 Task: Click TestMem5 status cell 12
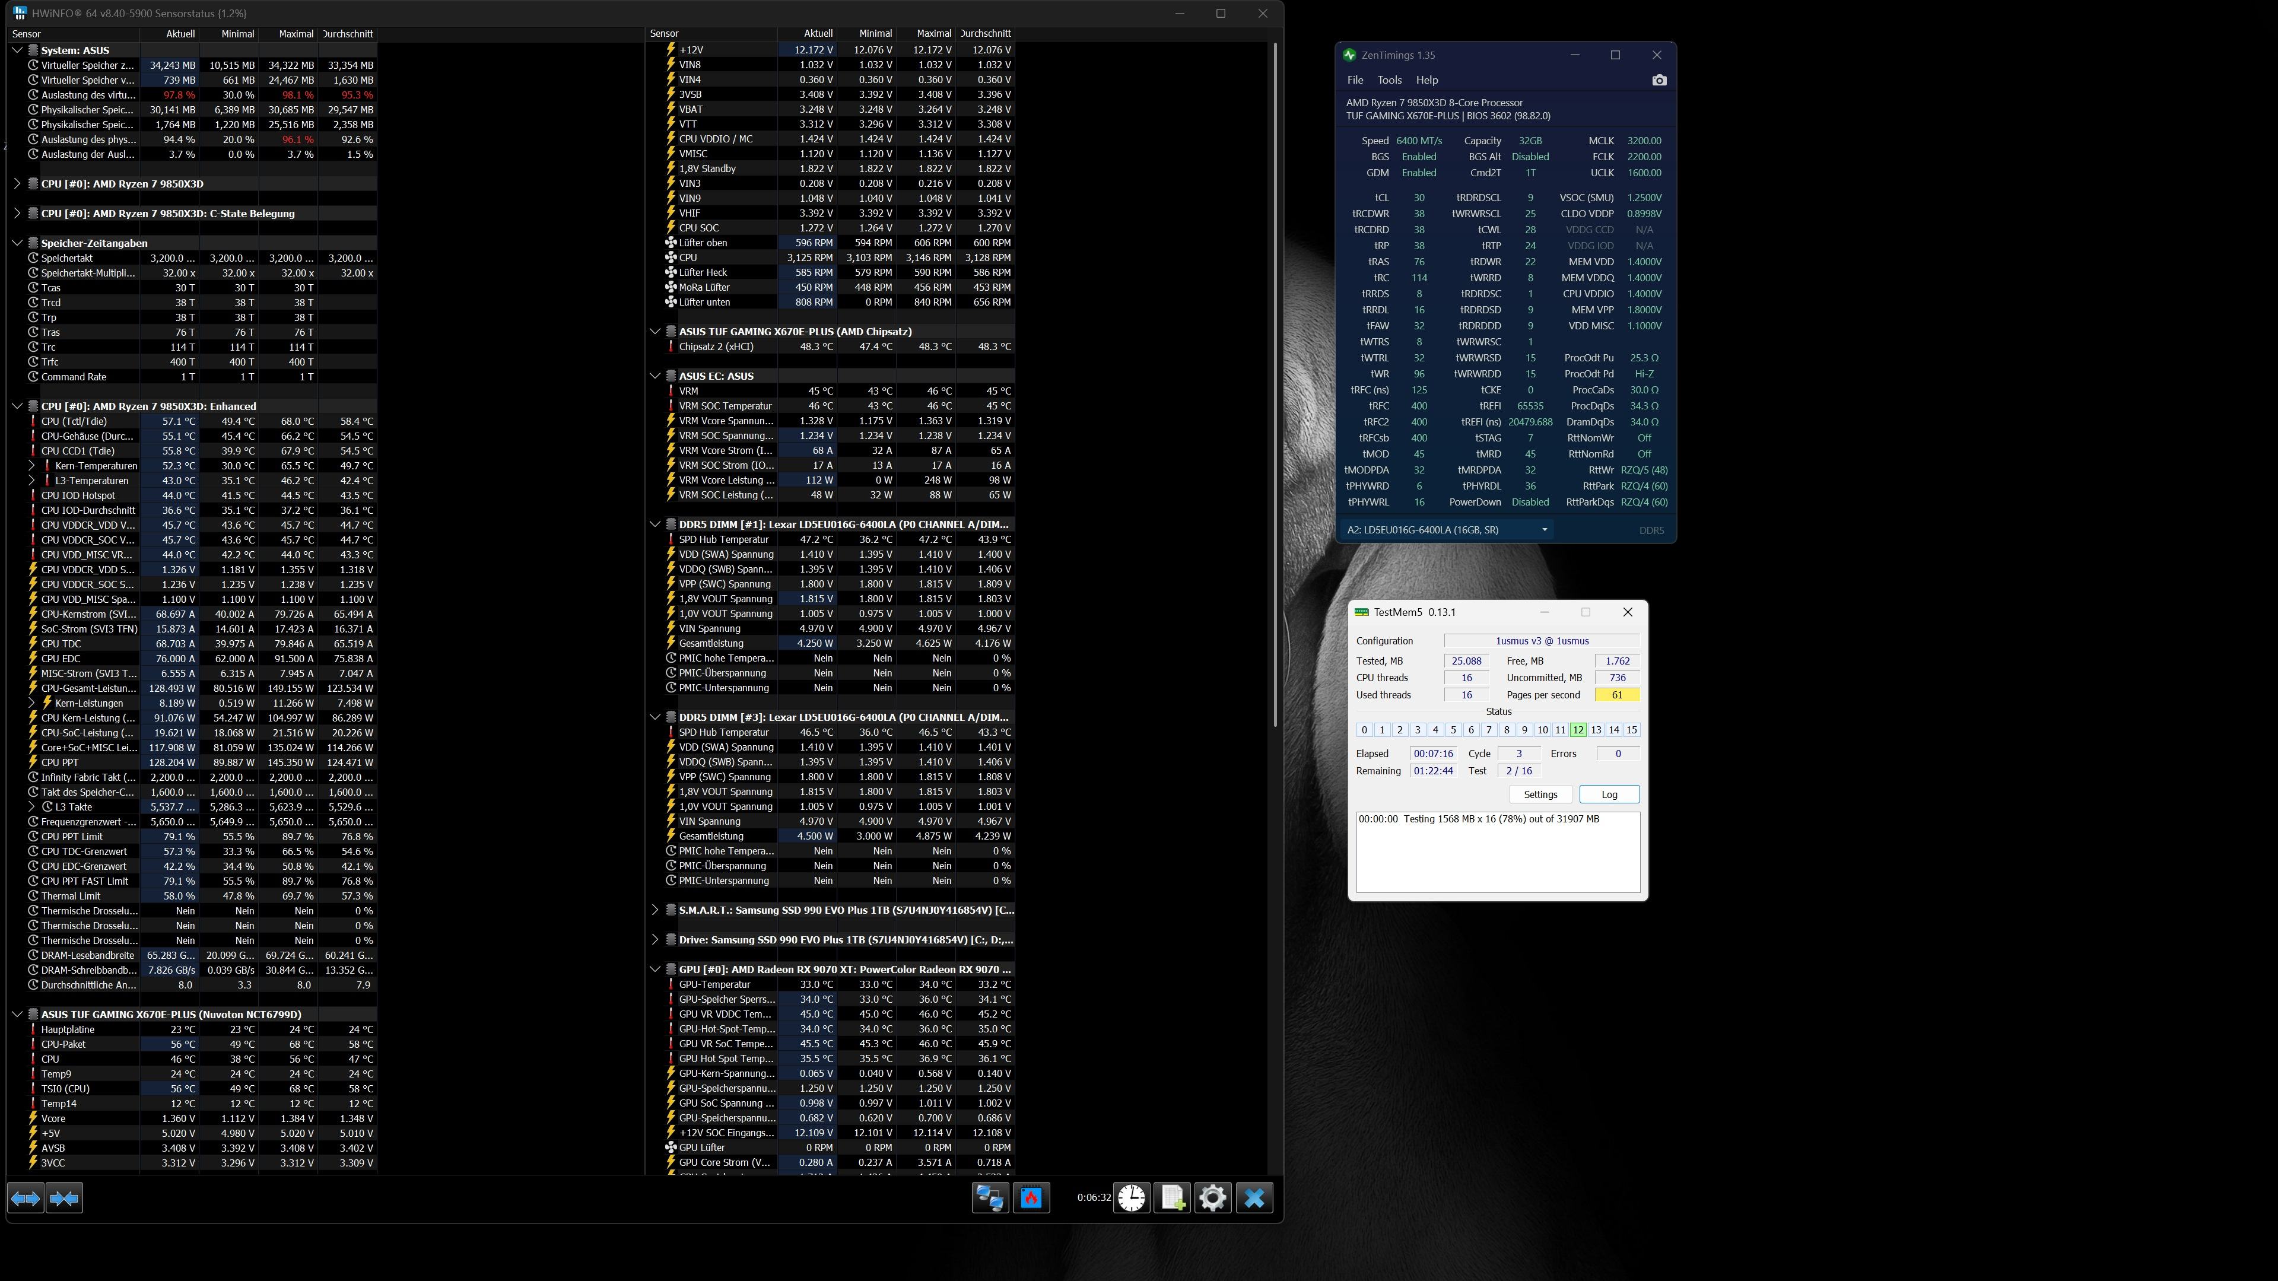(x=1578, y=730)
